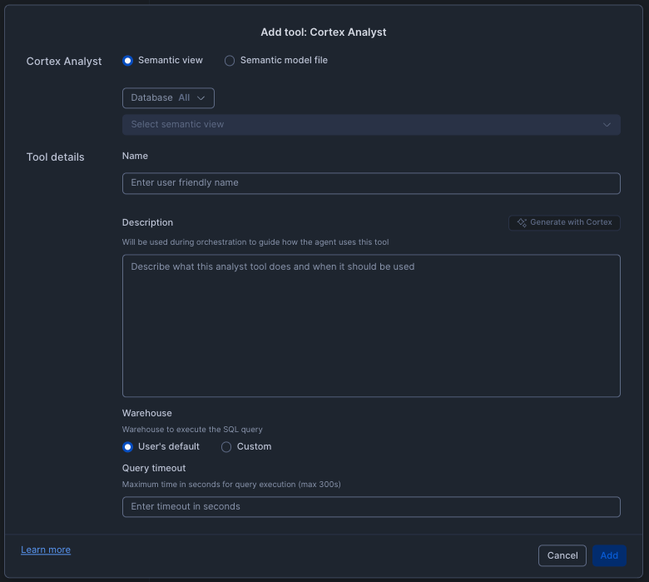
Task: Click the 'Query timeout' label
Action: click(154, 468)
